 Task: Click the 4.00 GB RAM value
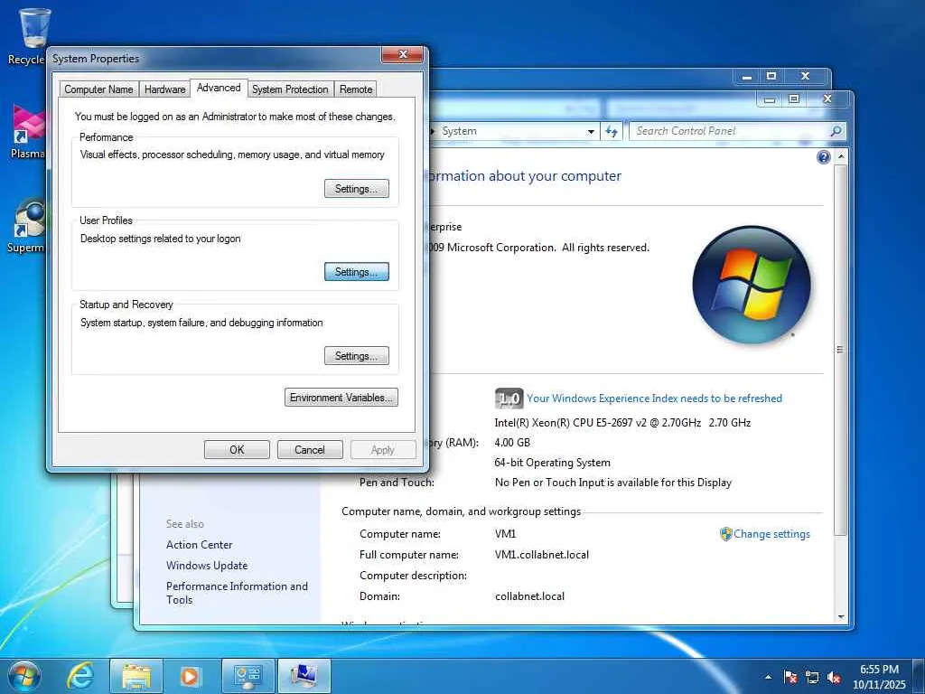(512, 443)
